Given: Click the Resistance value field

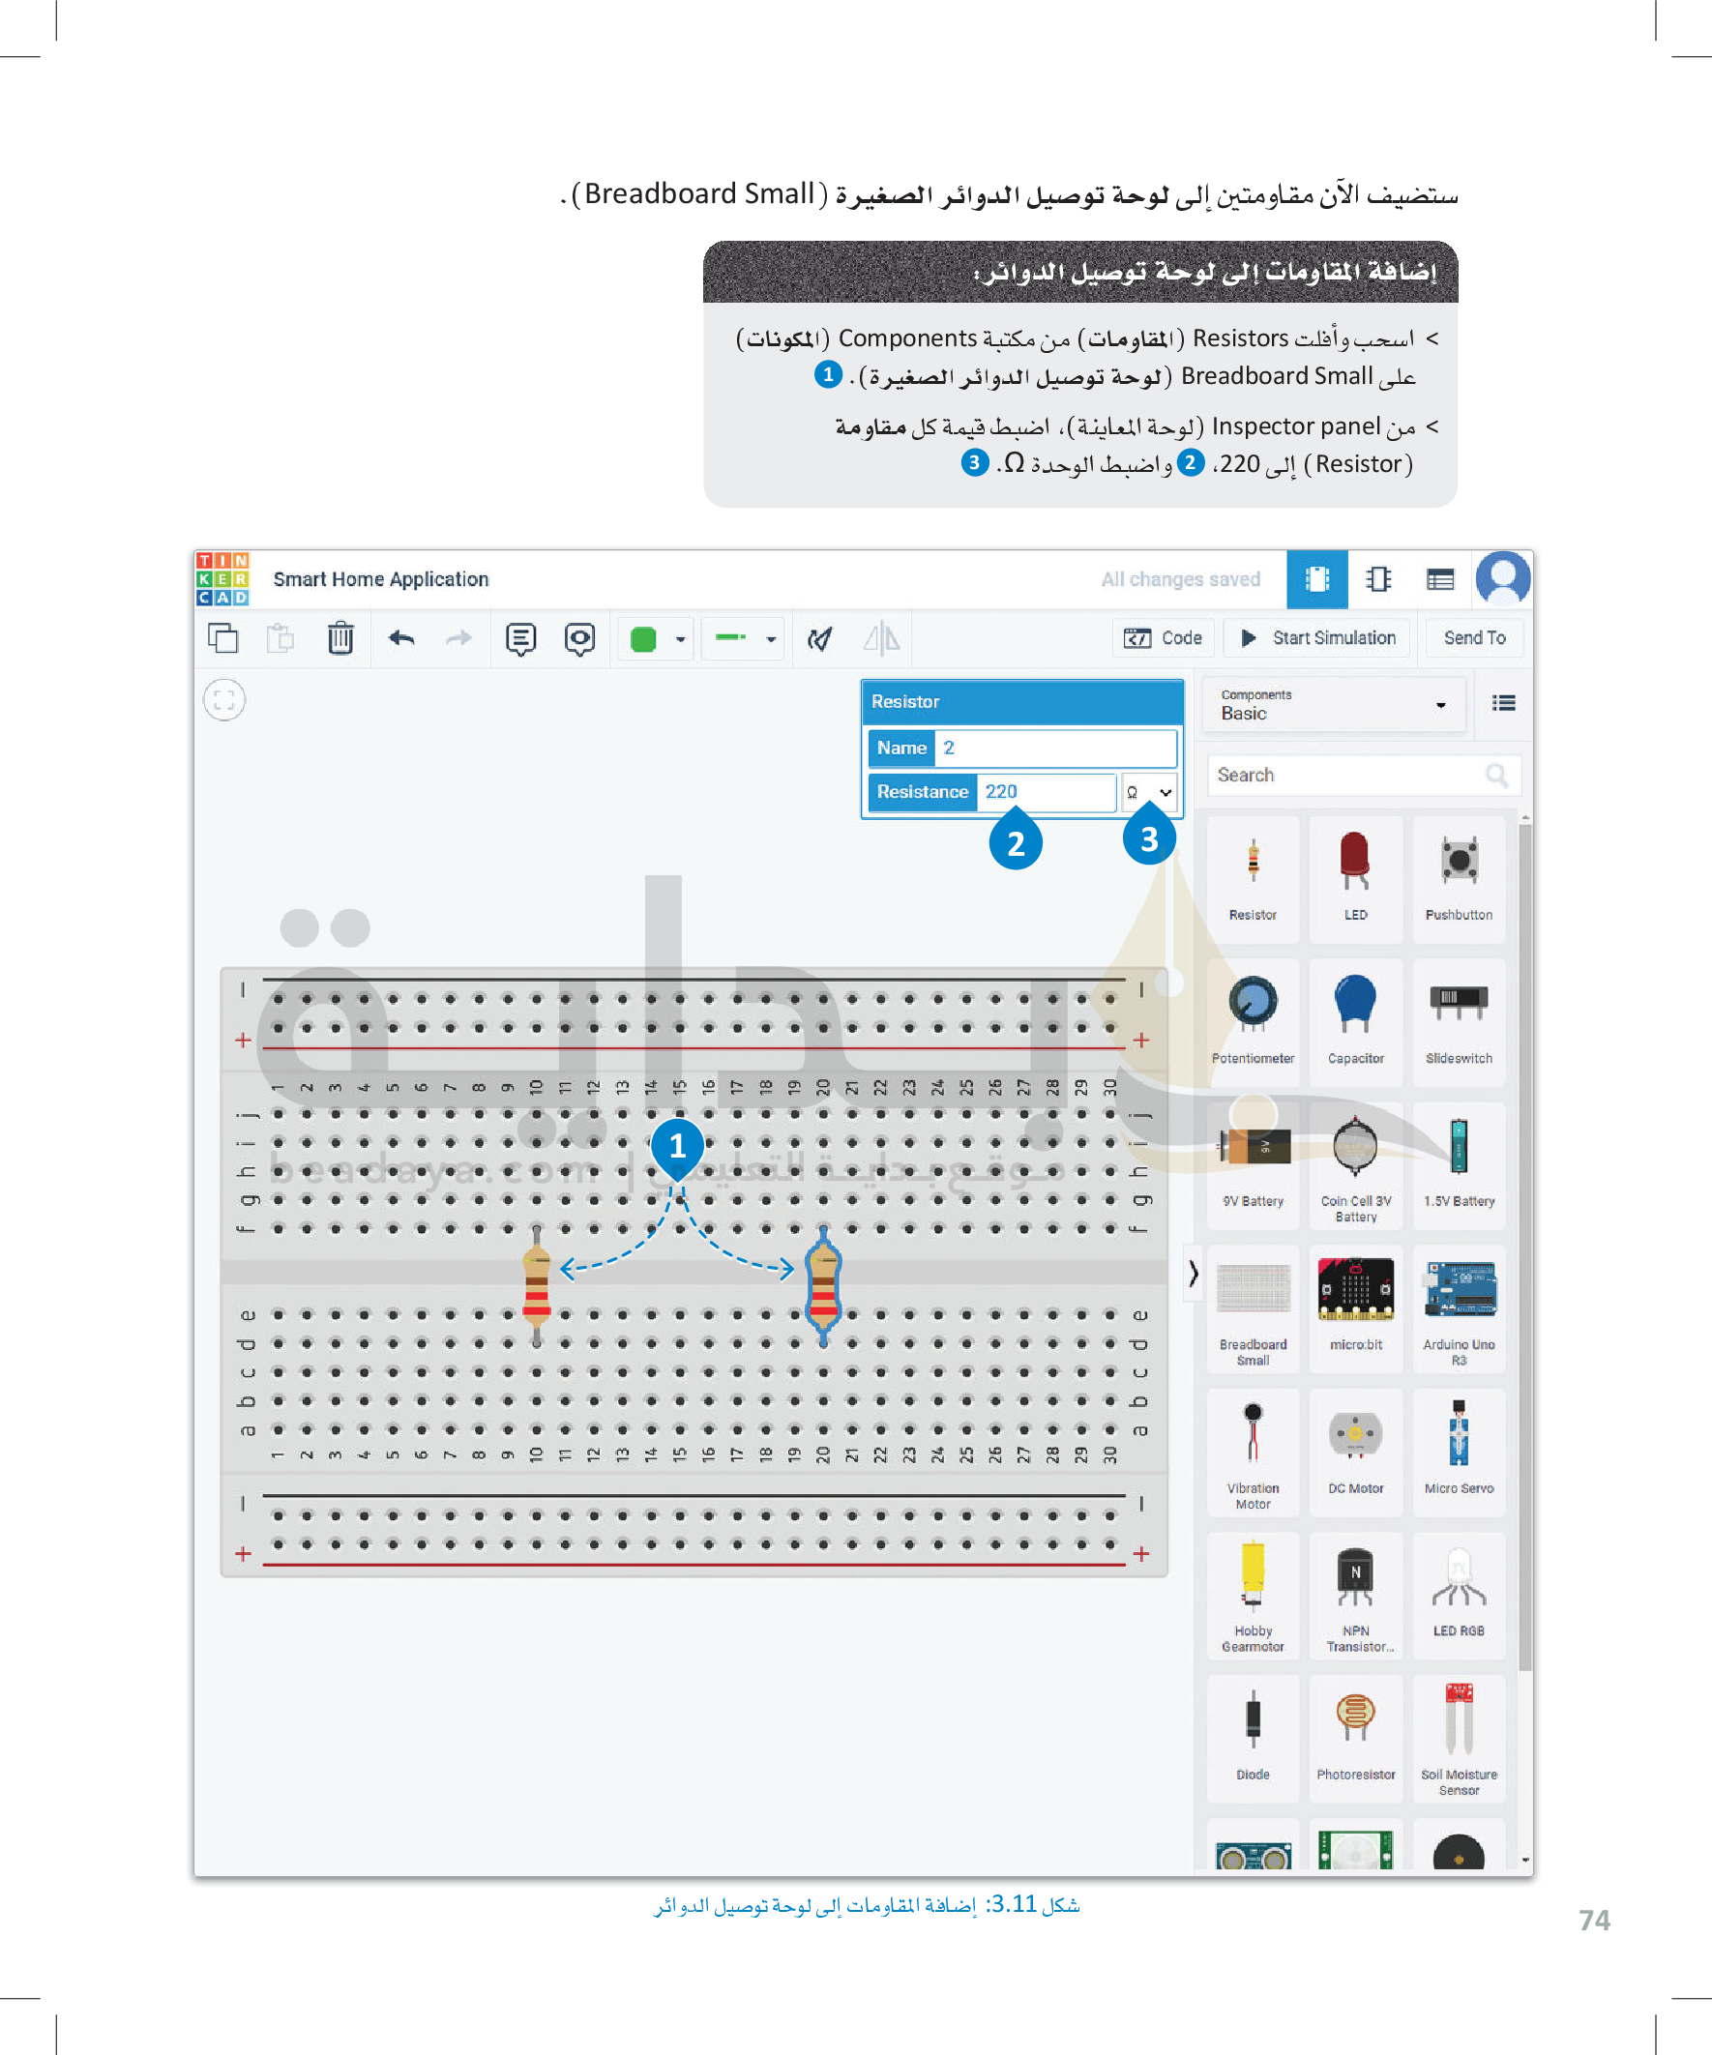Looking at the screenshot, I should pyautogui.click(x=1044, y=792).
